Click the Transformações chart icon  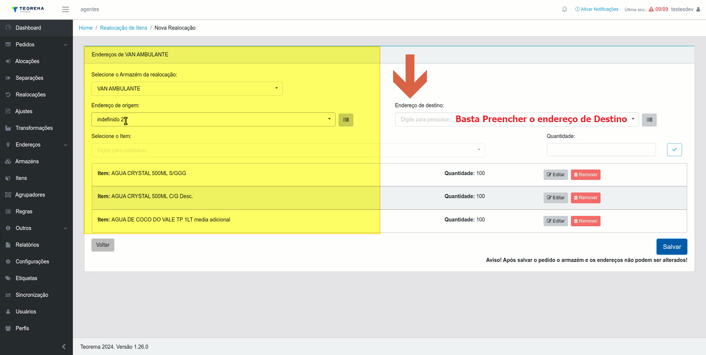[x=8, y=128]
